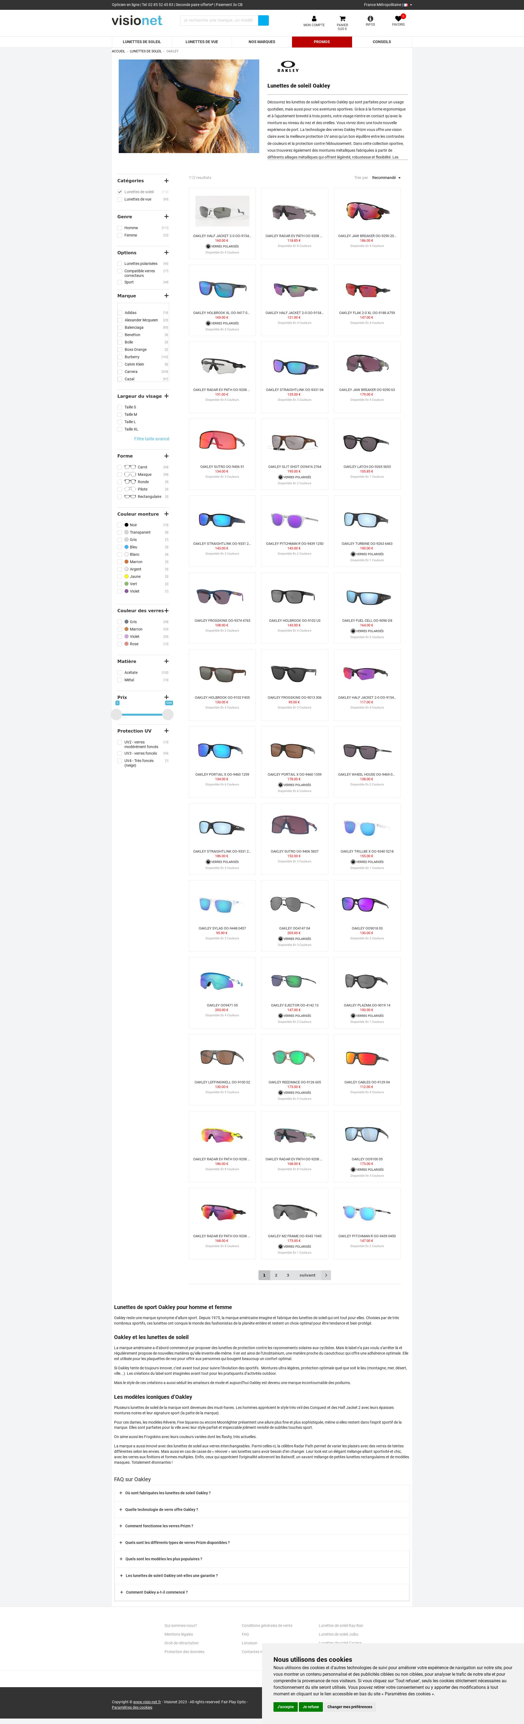Accept cookies with J'accepte button

(285, 1707)
